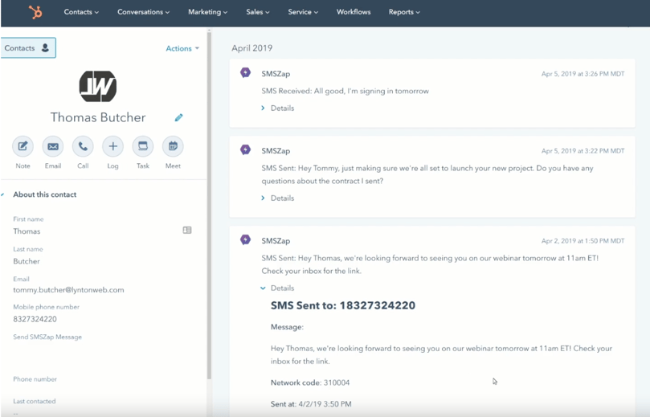This screenshot has width=650, height=417.
Task: Click the mobile phone number 8327324220
Action: coord(35,319)
